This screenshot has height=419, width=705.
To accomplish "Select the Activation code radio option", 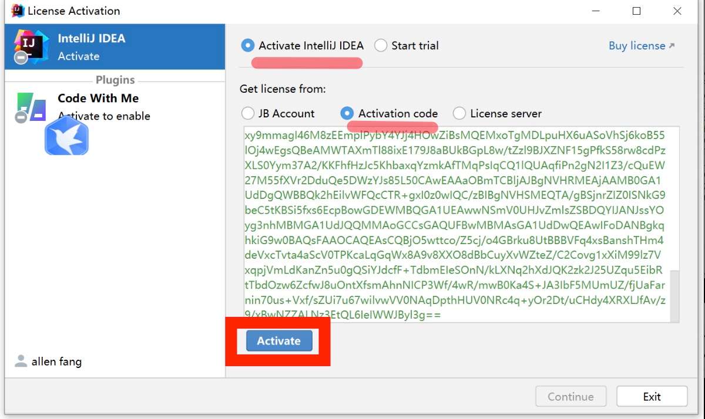I will [x=347, y=114].
